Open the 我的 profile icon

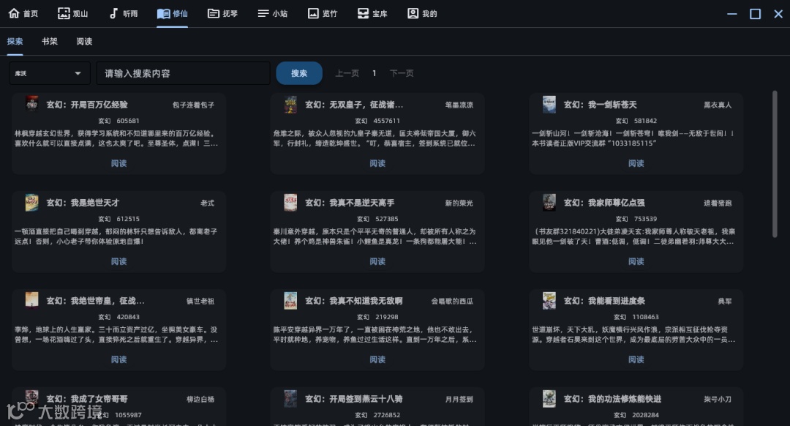tap(413, 14)
